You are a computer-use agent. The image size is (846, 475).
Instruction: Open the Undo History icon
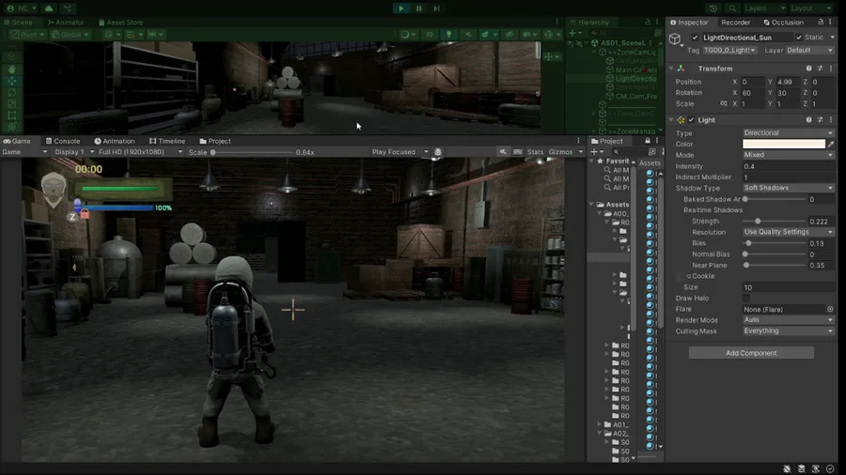click(713, 8)
